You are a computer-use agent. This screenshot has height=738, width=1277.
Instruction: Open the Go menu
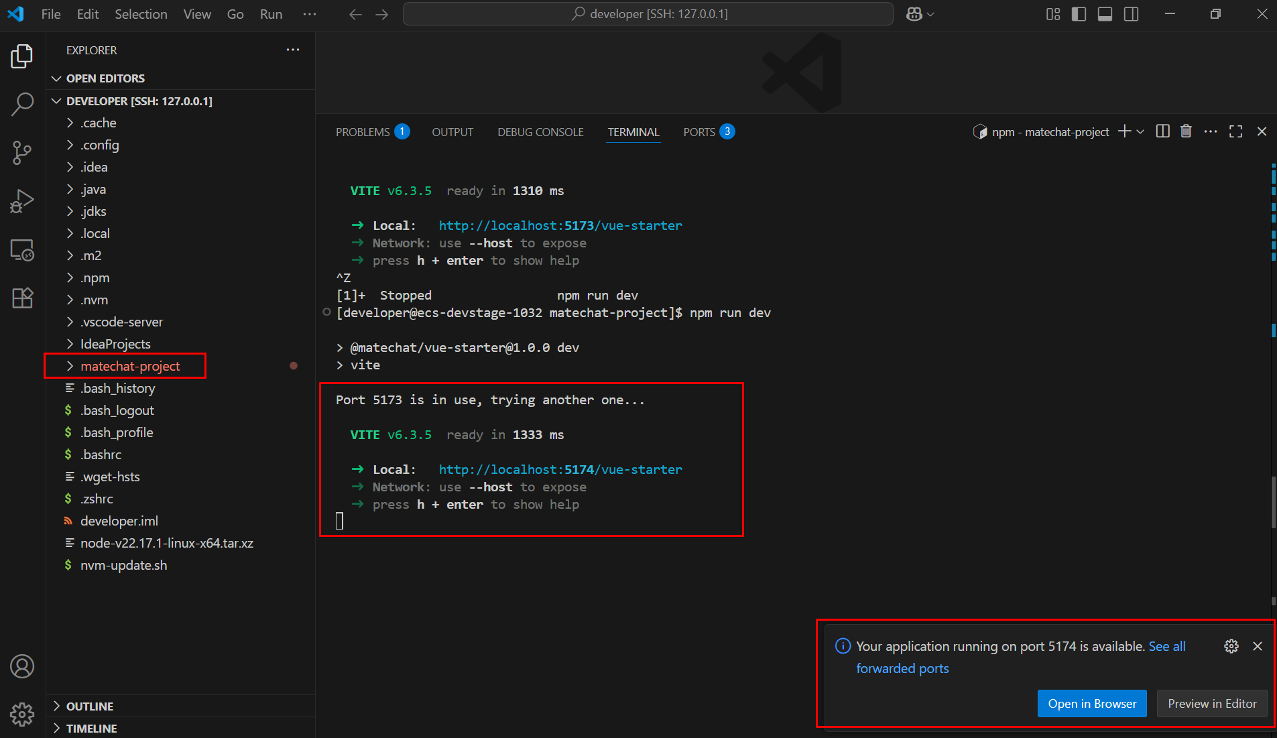[x=235, y=14]
